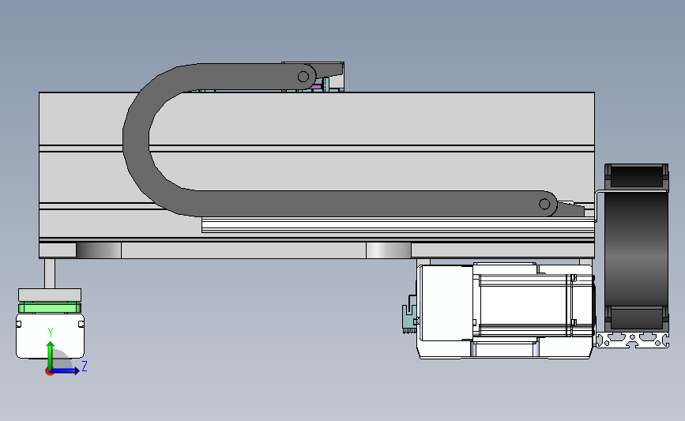Click the blue 'Z' axis label

(85, 366)
